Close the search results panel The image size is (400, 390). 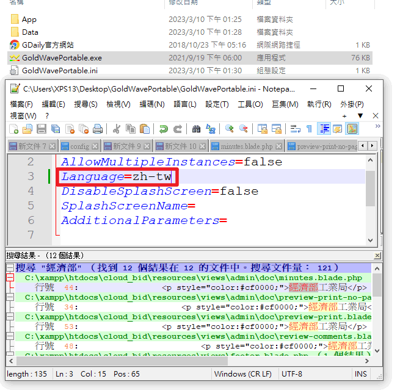377,255
